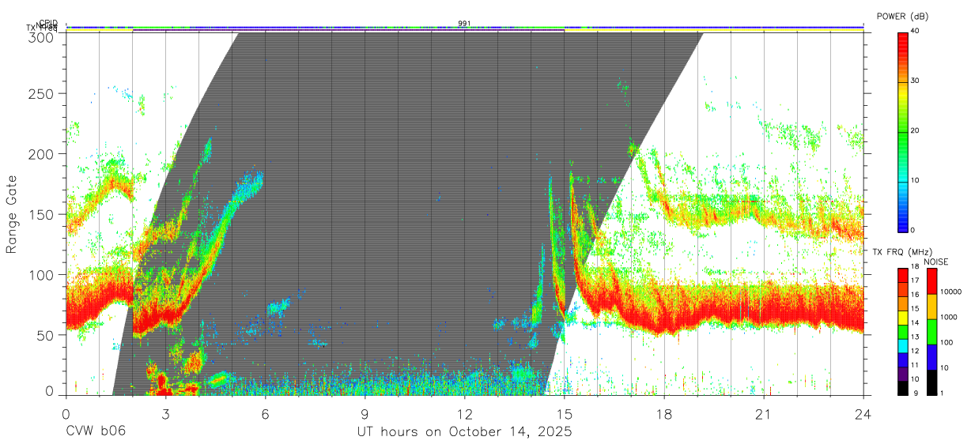Click the 12 label on TX FRQ legend
The width and height of the screenshot is (971, 448).
(x=916, y=351)
